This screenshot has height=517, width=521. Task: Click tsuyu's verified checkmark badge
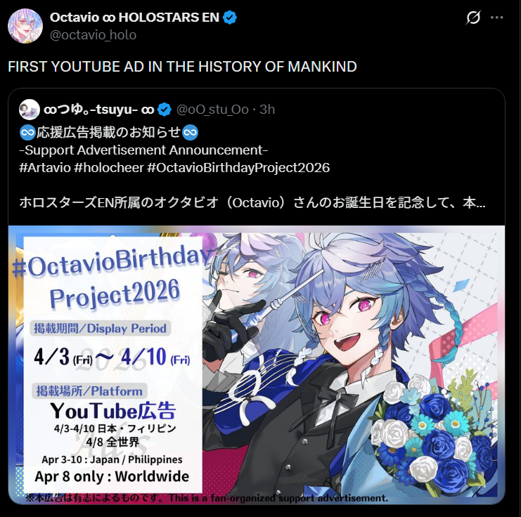coord(165,110)
